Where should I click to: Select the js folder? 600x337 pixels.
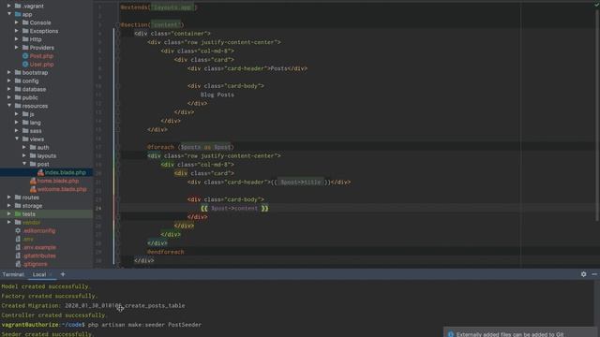(32, 114)
